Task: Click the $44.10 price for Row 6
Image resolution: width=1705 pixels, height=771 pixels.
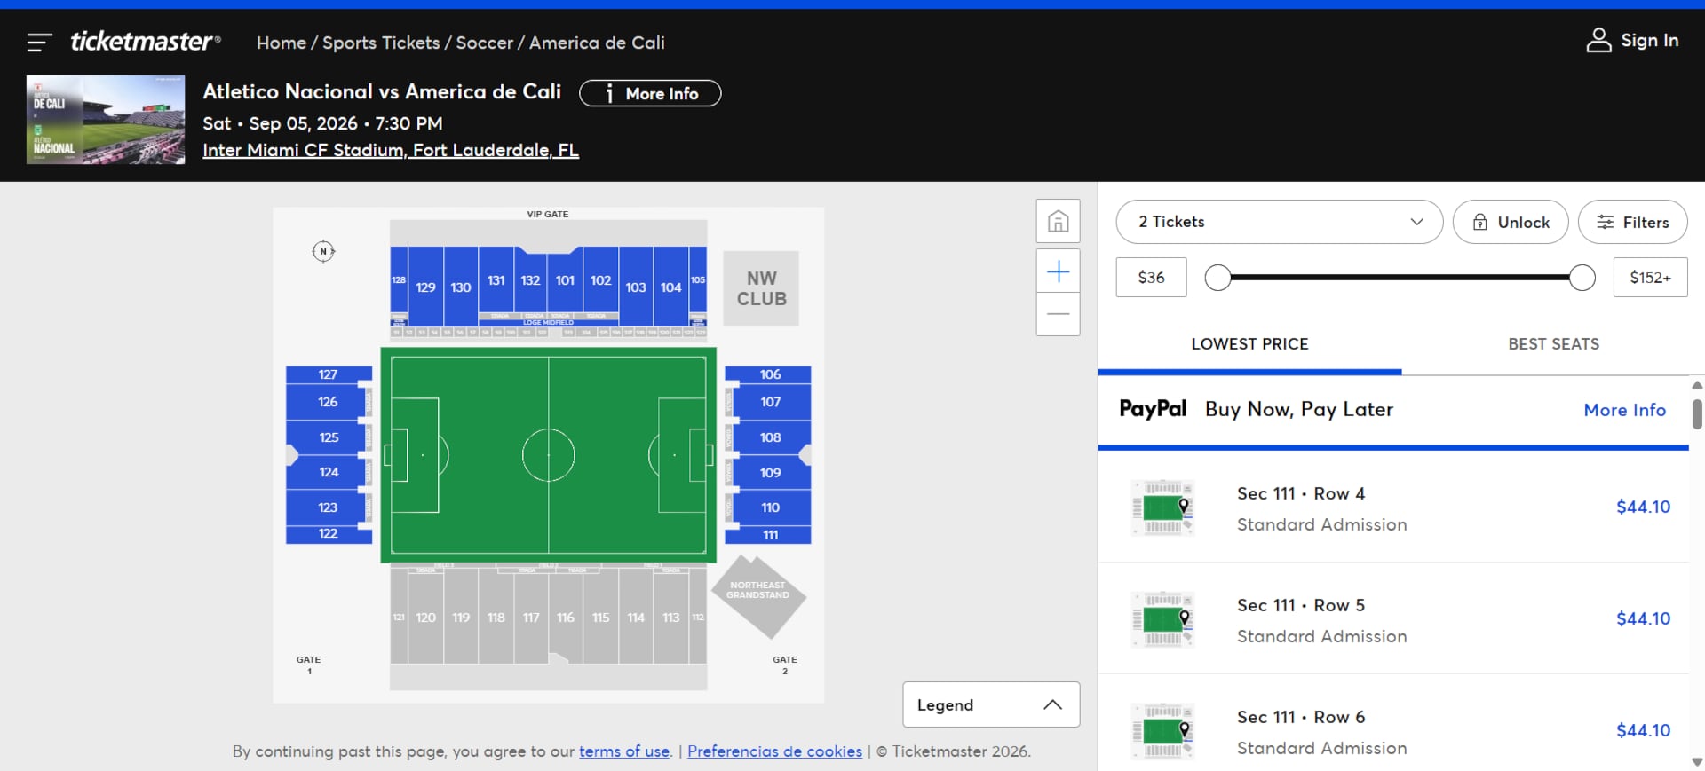Action: click(x=1643, y=730)
